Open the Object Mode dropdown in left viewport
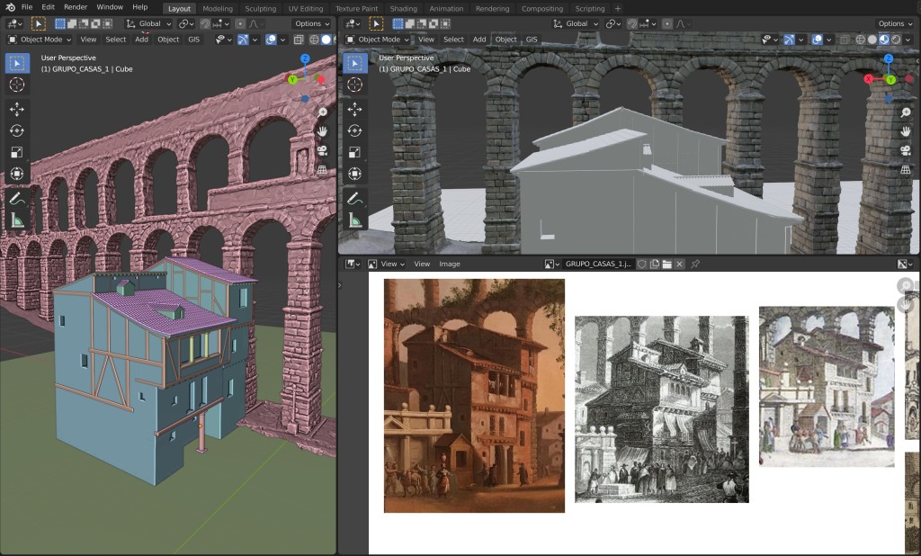The width and height of the screenshot is (921, 556). pyautogui.click(x=40, y=40)
